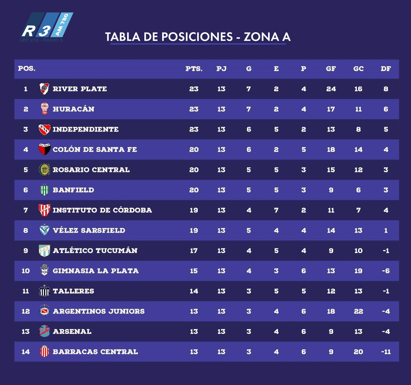Select the GF column header

point(331,69)
